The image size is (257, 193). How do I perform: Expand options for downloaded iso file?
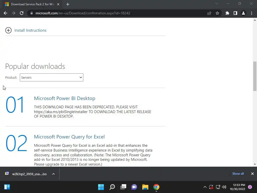coord(53,174)
